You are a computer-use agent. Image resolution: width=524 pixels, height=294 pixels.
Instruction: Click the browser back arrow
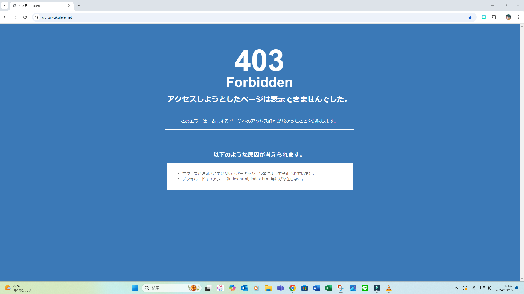[x=5, y=17]
